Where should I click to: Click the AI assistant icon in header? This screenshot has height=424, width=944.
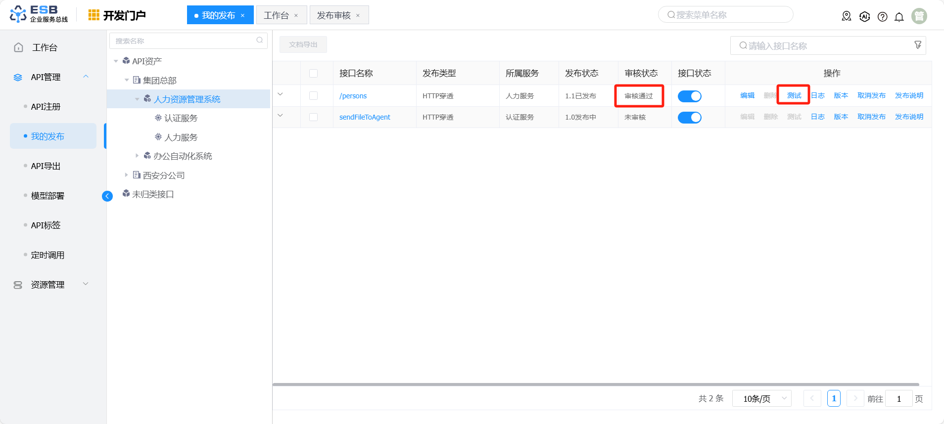tap(864, 17)
